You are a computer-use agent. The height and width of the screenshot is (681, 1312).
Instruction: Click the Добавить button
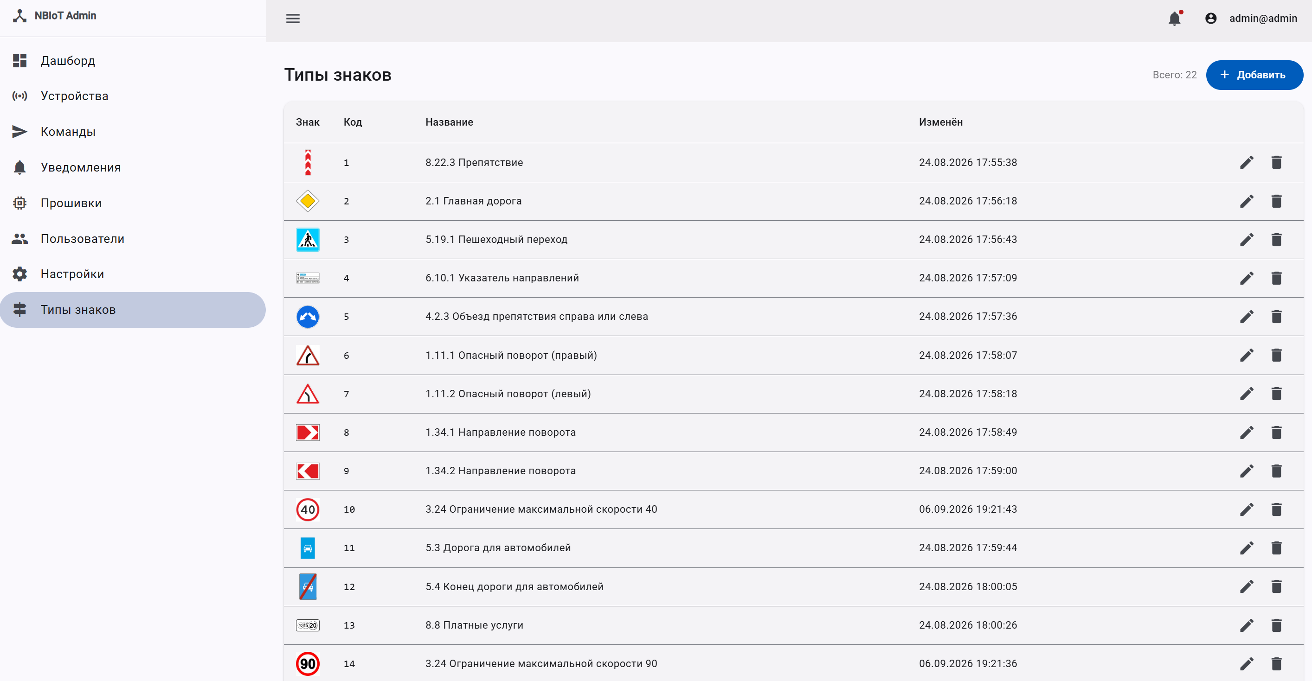point(1254,75)
